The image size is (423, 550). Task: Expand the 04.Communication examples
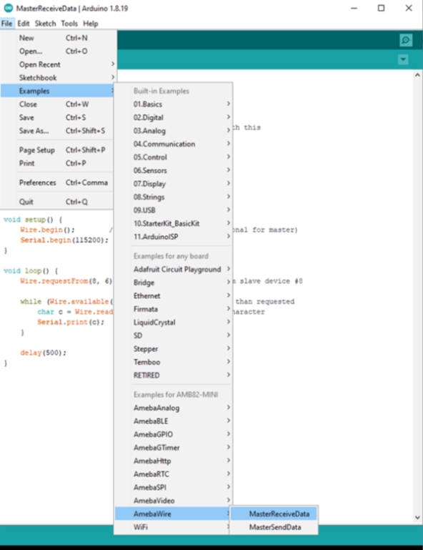[174, 144]
